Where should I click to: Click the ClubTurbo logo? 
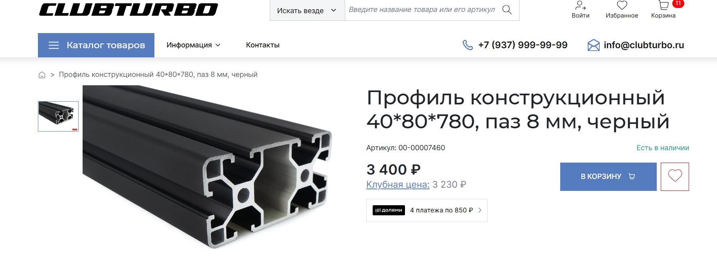(x=128, y=10)
